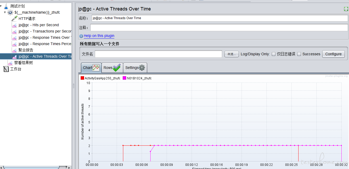Click the view results tree (察看结果树) icon

coord(10,63)
